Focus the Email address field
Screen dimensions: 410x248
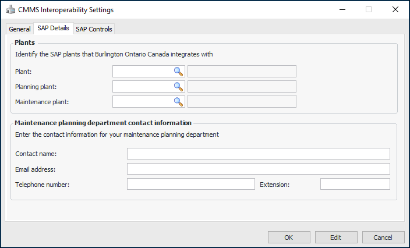pos(258,169)
